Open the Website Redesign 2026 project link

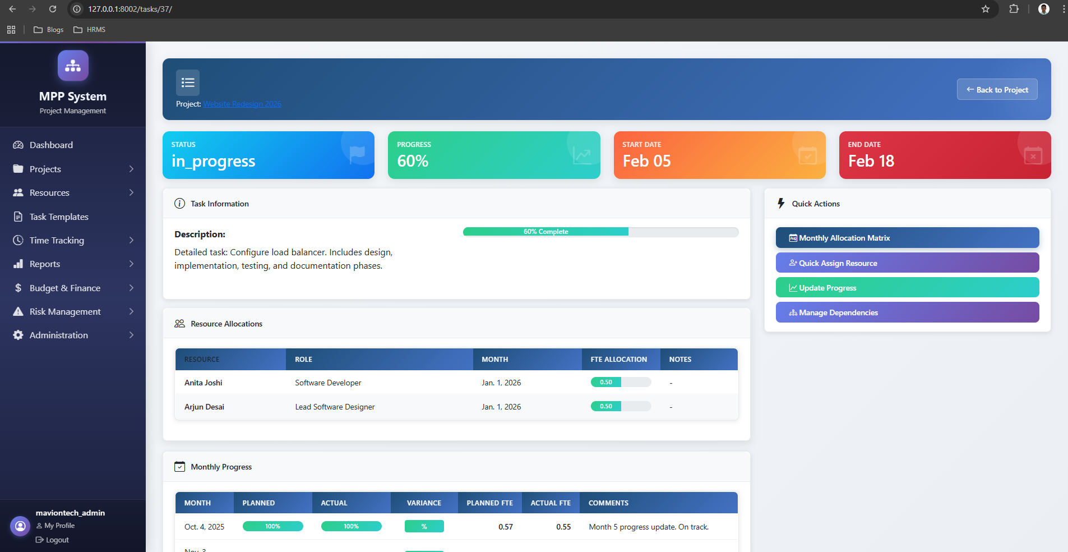click(242, 104)
